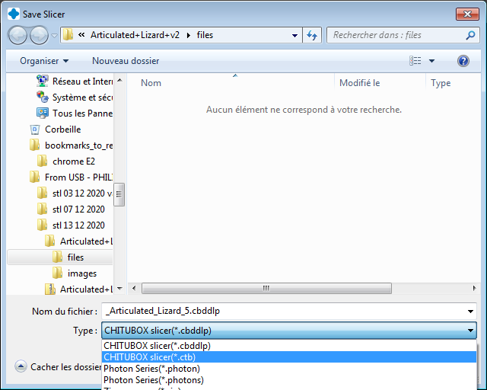Click the CHITUBOX logo in title bar
This screenshot has width=487, height=390.
tap(14, 14)
